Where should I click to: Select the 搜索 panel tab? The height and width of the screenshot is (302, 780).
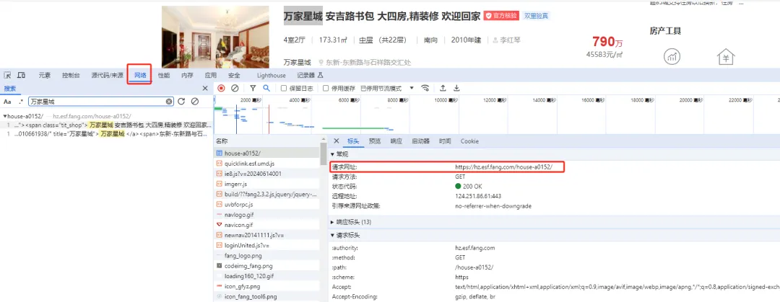(10, 89)
